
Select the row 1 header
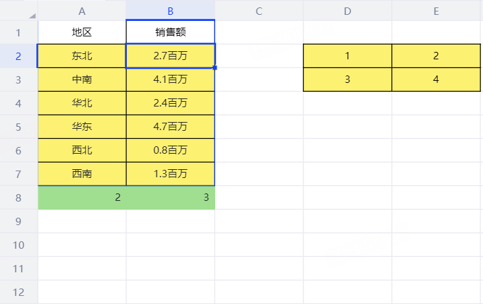18,32
